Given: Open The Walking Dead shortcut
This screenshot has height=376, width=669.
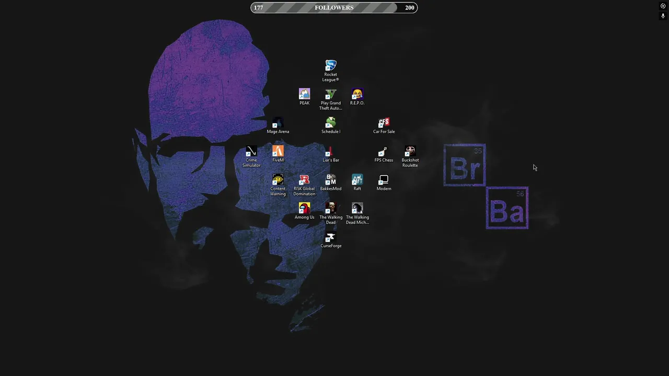Looking at the screenshot, I should [331, 214].
